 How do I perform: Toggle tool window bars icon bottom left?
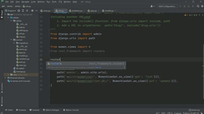tap(2, 113)
